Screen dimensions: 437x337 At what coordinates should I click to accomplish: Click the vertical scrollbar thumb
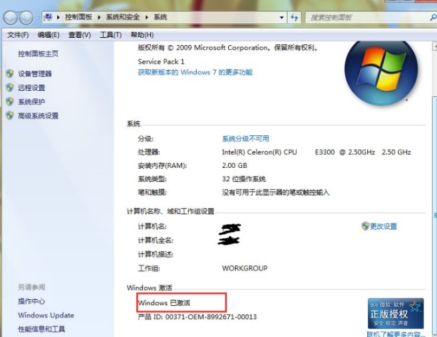pyautogui.click(x=434, y=214)
